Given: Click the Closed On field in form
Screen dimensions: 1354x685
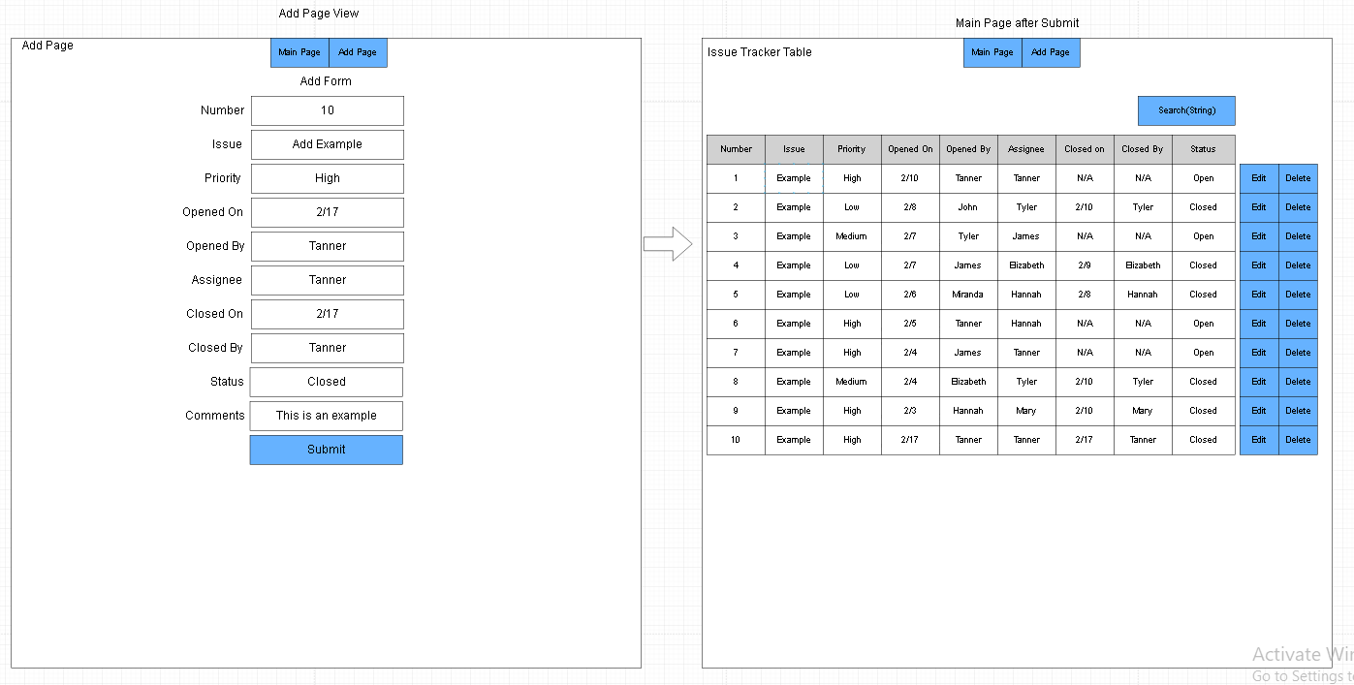Looking at the screenshot, I should click(328, 314).
